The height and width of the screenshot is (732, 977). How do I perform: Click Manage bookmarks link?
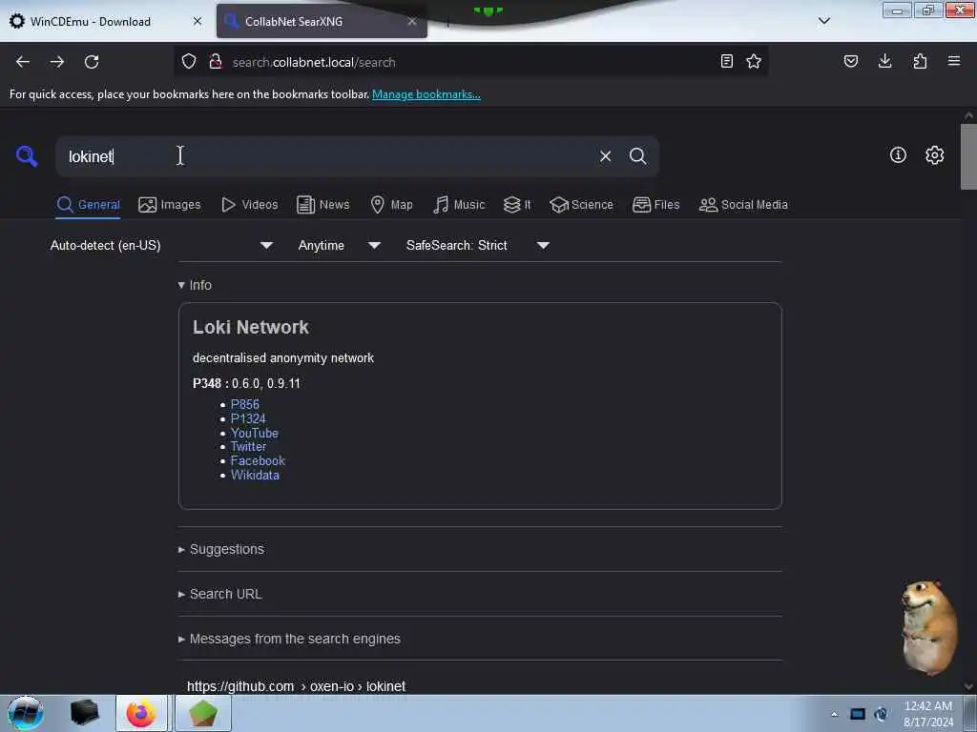[x=426, y=94]
